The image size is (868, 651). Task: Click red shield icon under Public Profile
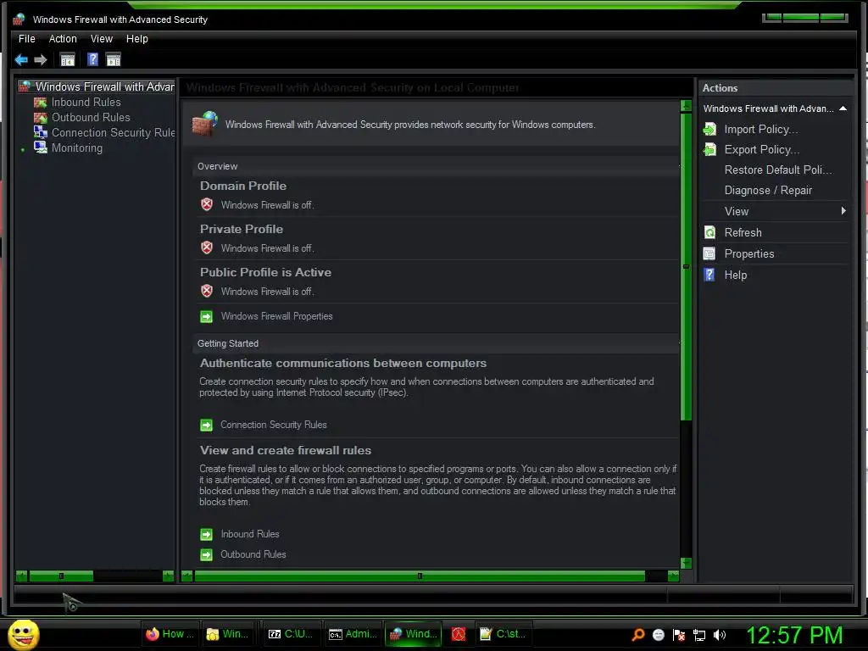207,291
